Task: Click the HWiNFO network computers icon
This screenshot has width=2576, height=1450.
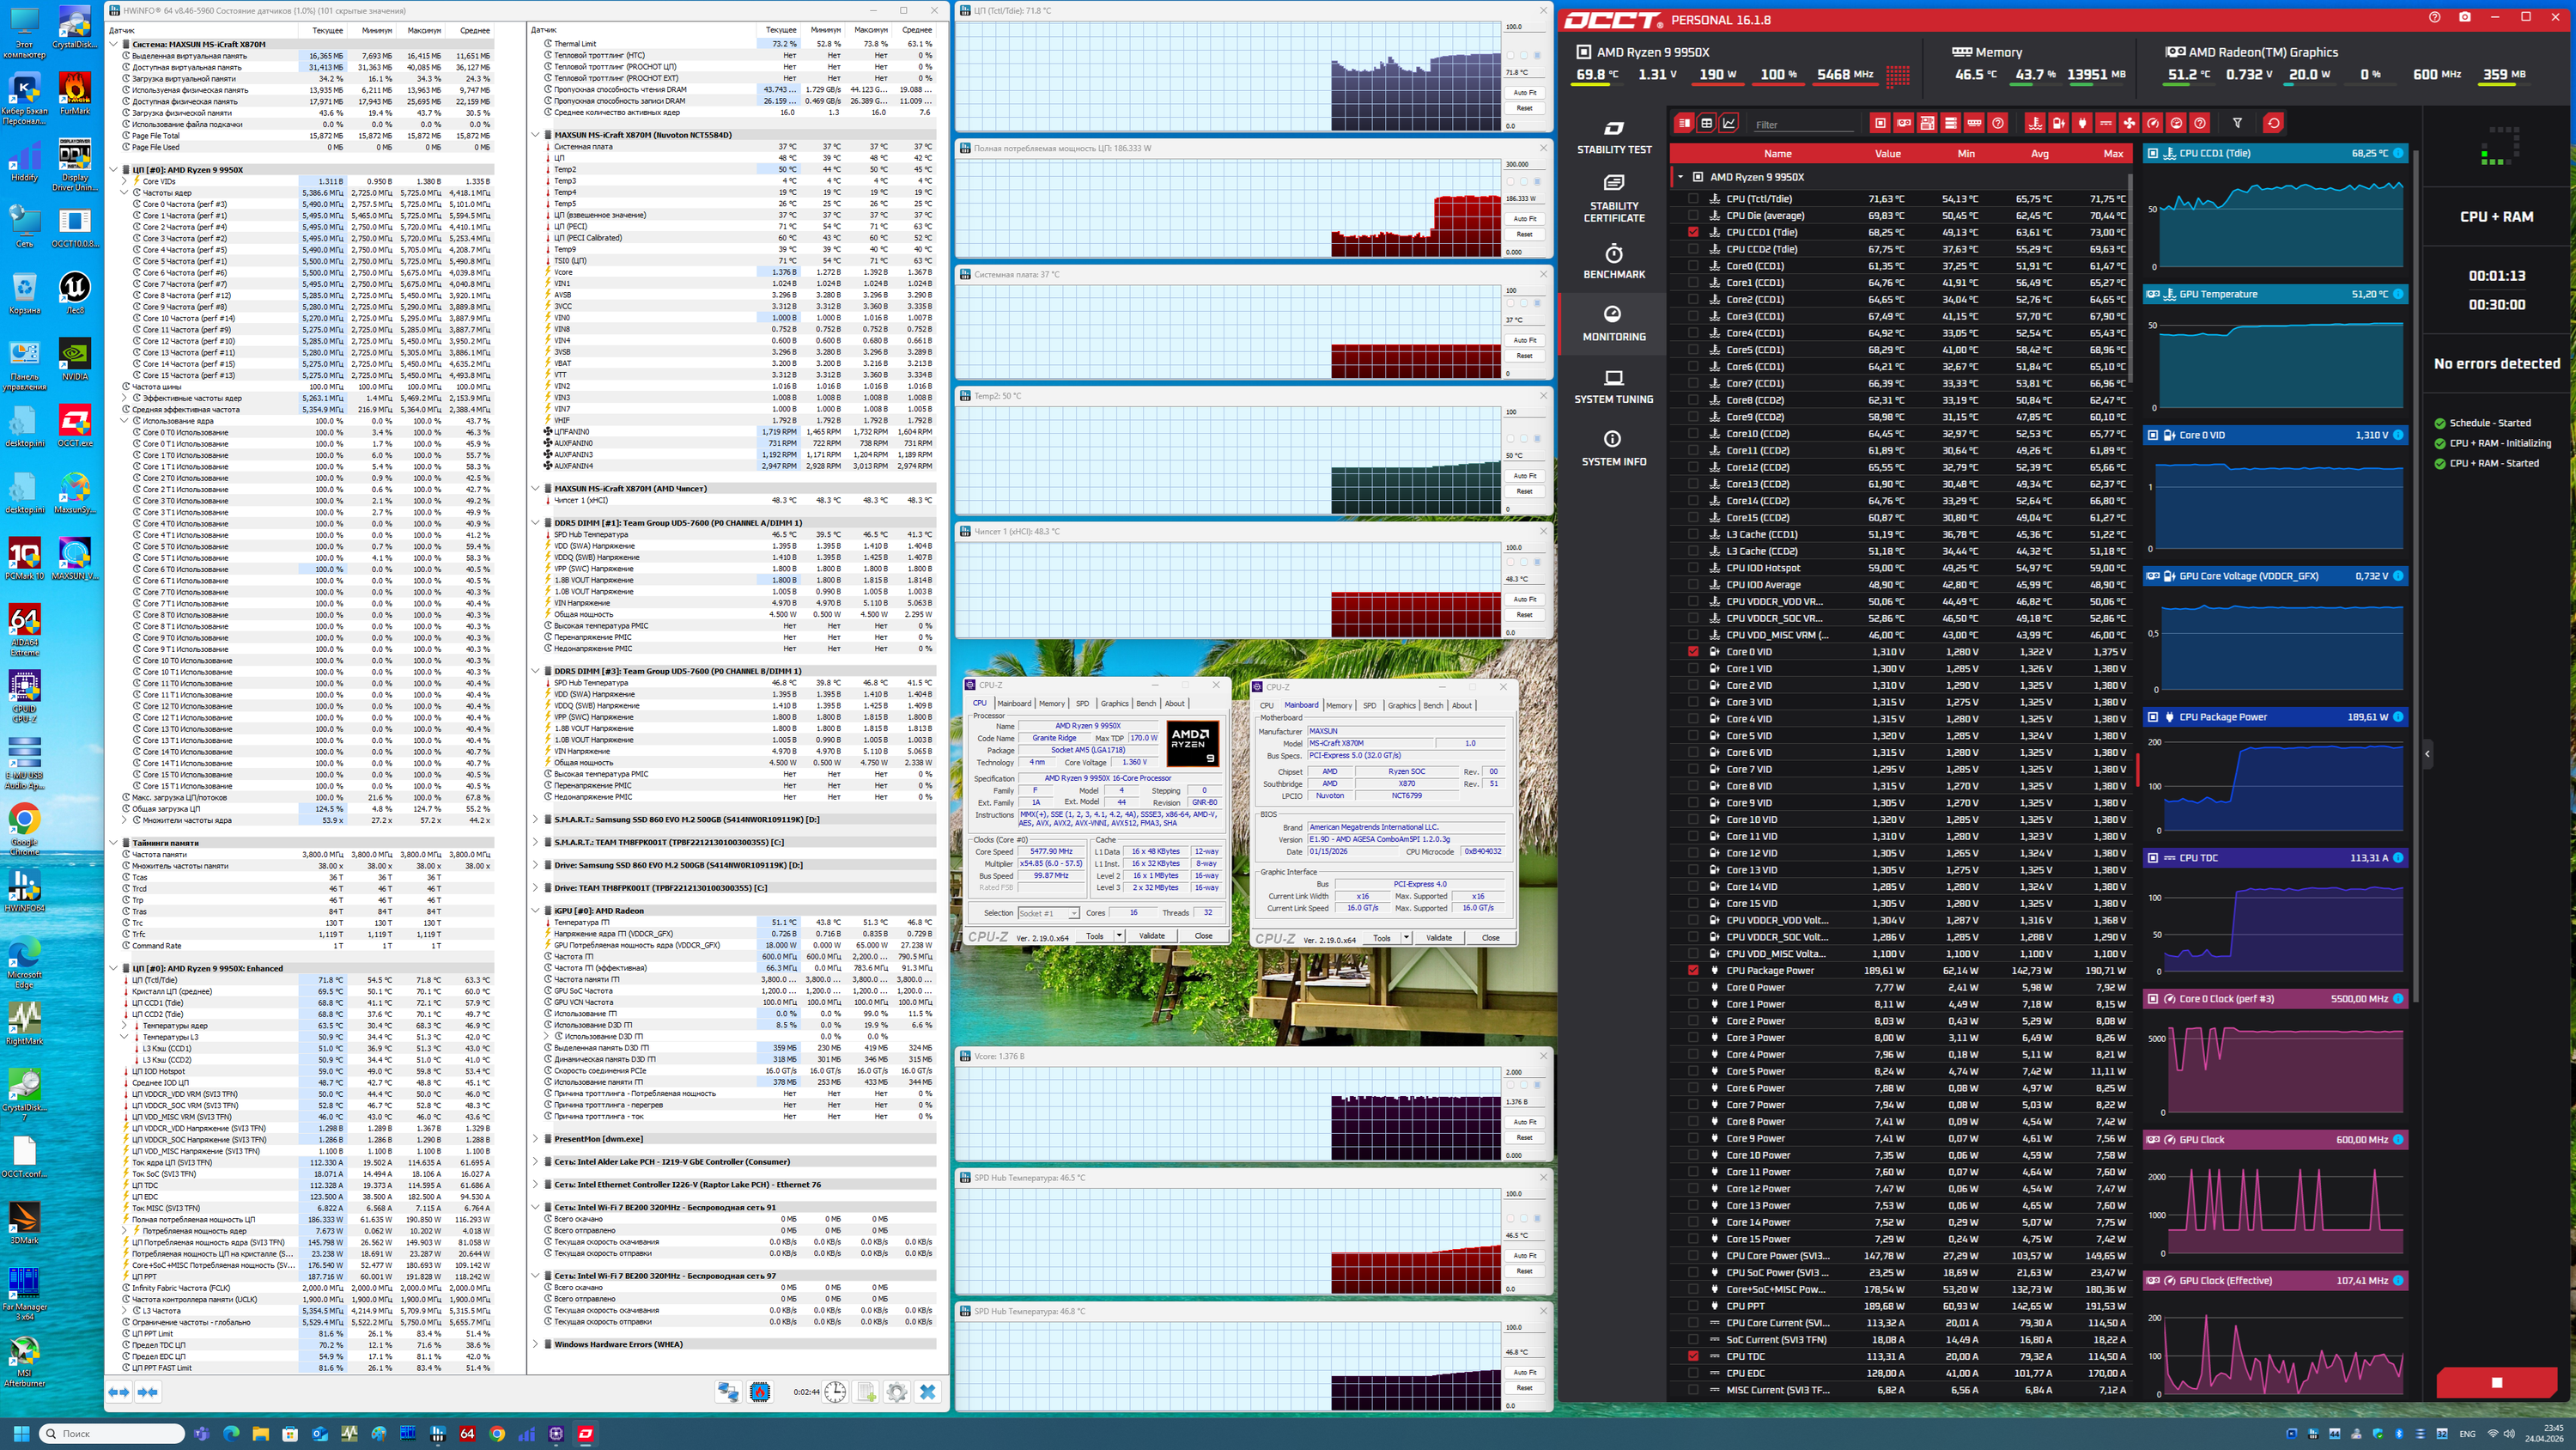Action: click(x=728, y=1392)
